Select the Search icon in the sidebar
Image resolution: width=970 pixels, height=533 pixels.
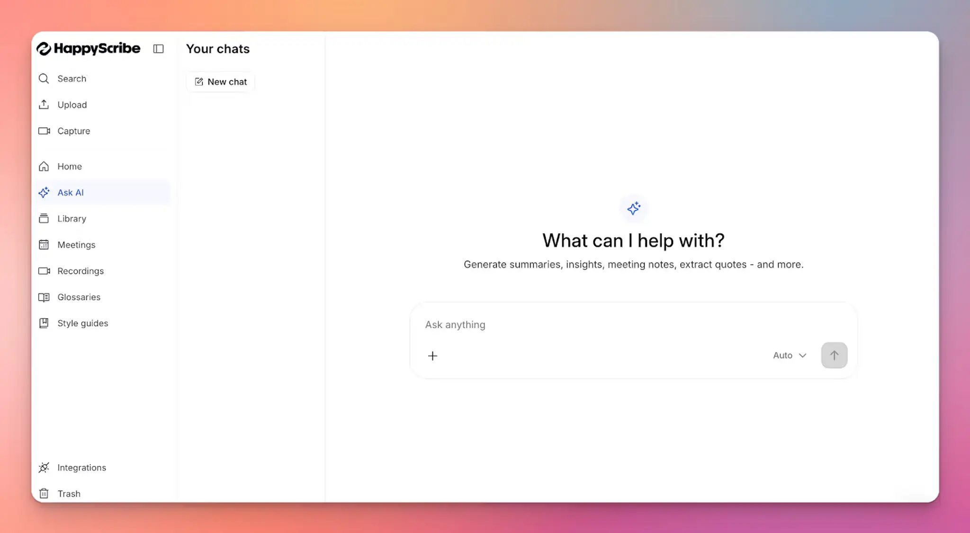pyautogui.click(x=43, y=79)
